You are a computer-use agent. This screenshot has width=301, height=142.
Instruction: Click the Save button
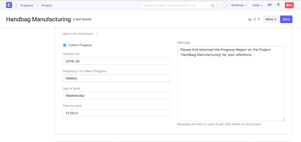[x=286, y=19]
